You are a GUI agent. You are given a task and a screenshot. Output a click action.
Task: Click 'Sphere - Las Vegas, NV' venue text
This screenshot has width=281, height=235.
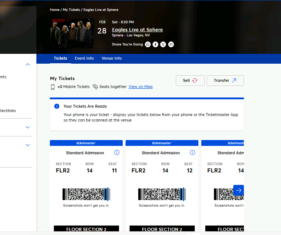coord(131,35)
